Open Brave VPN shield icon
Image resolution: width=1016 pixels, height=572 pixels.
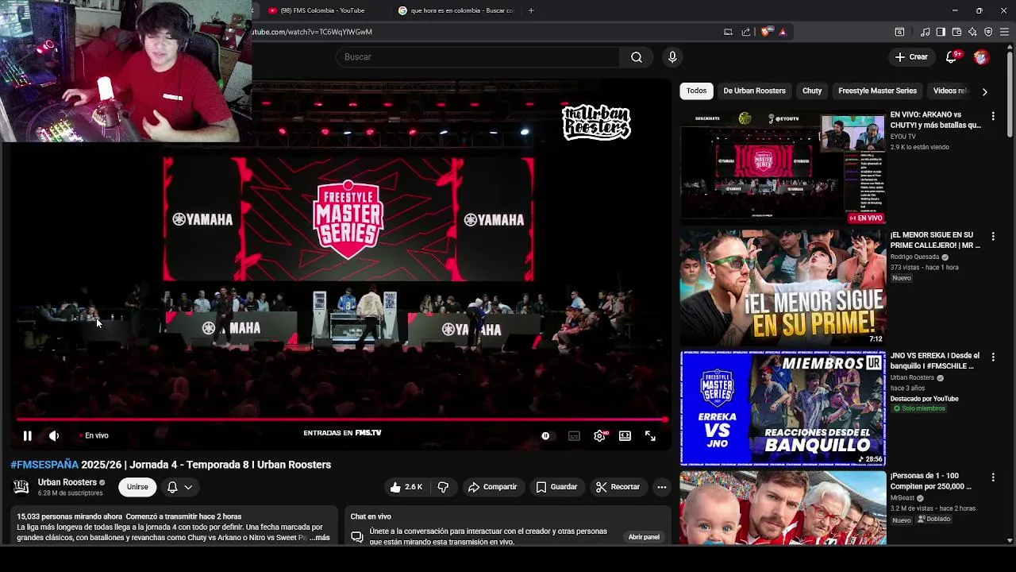[x=988, y=32]
